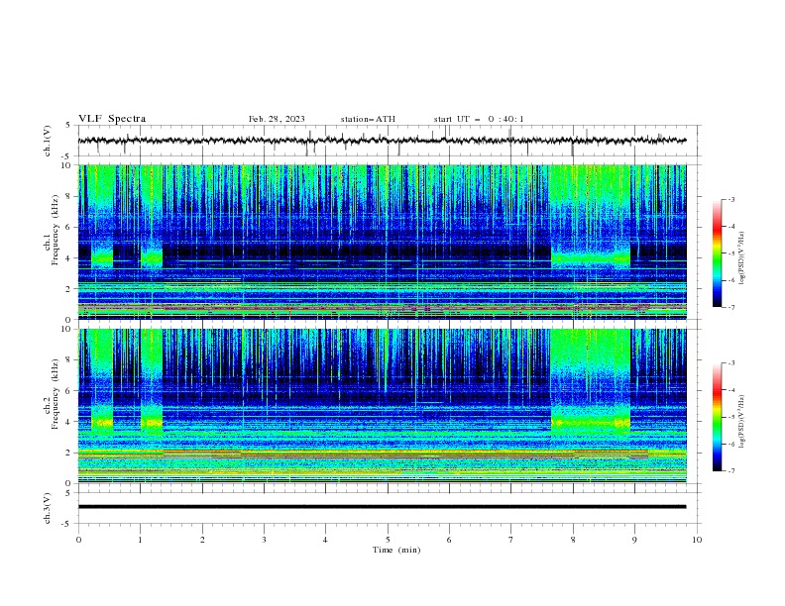Click the "-7" tick on ch.1 color bar
Viewport: 785px width, 606px height.
coord(731,307)
